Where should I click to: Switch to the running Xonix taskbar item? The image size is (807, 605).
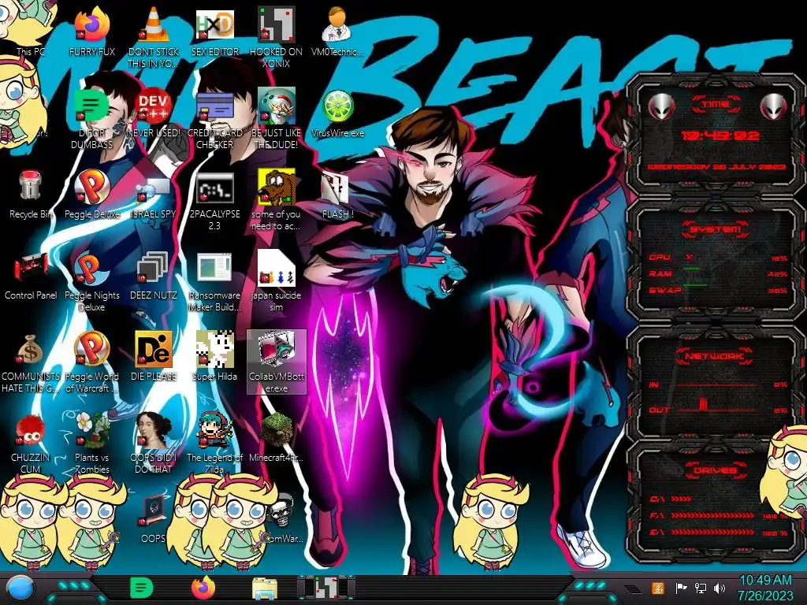tap(326, 588)
